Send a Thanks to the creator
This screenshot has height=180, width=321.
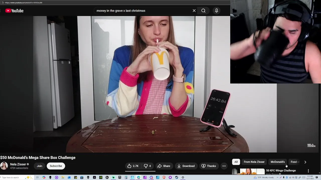click(x=209, y=166)
